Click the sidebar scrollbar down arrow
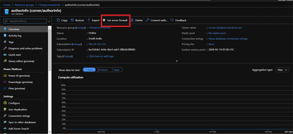The image size is (293, 134). click(x=50, y=132)
